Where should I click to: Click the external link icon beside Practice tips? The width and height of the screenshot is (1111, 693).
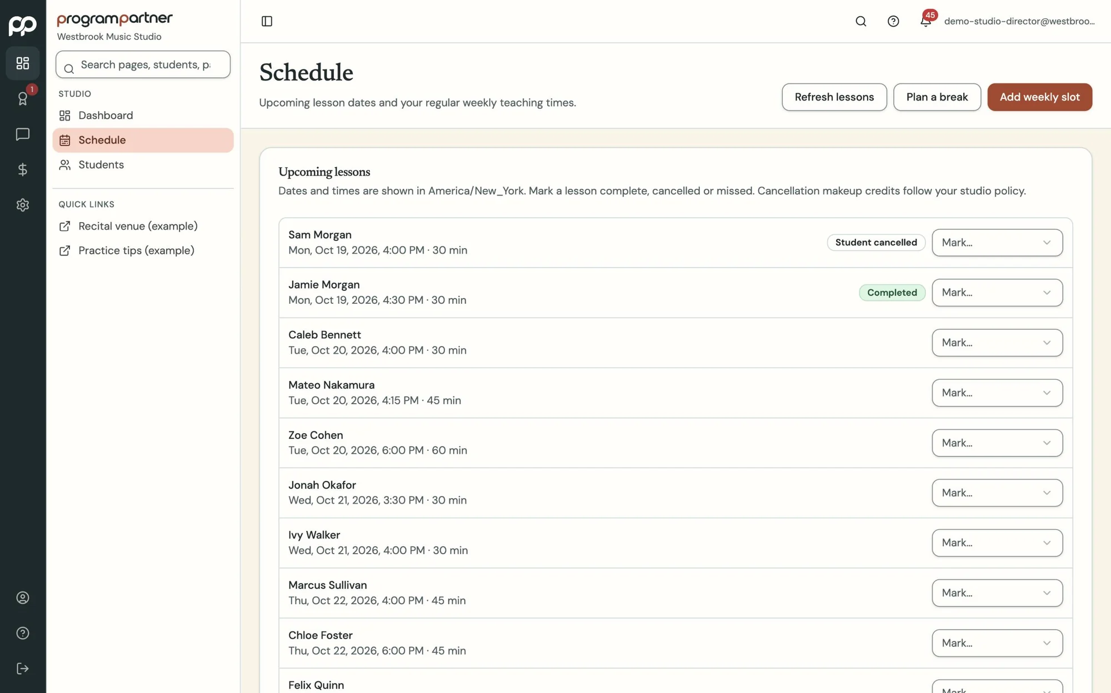click(x=65, y=250)
